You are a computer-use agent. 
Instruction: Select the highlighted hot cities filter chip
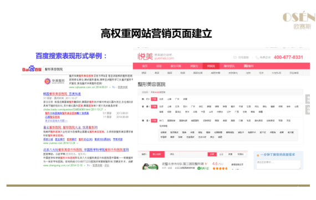154,99
